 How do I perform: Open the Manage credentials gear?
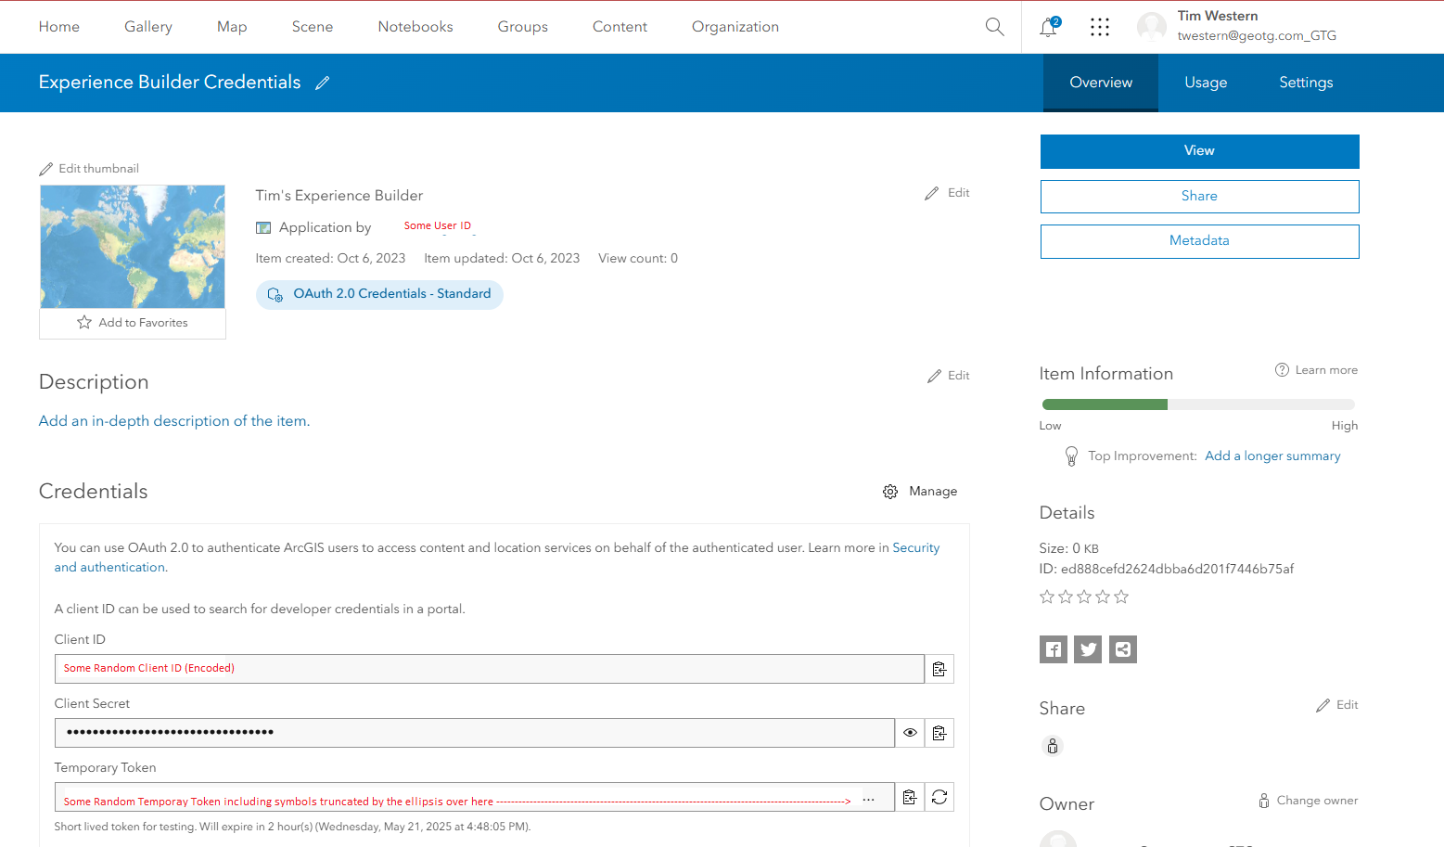coord(890,491)
